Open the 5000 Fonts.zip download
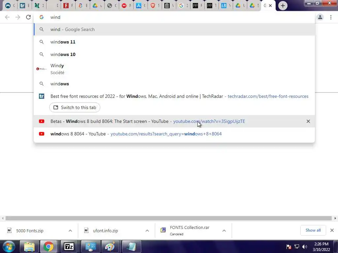This screenshot has height=253, width=338. coord(30,231)
